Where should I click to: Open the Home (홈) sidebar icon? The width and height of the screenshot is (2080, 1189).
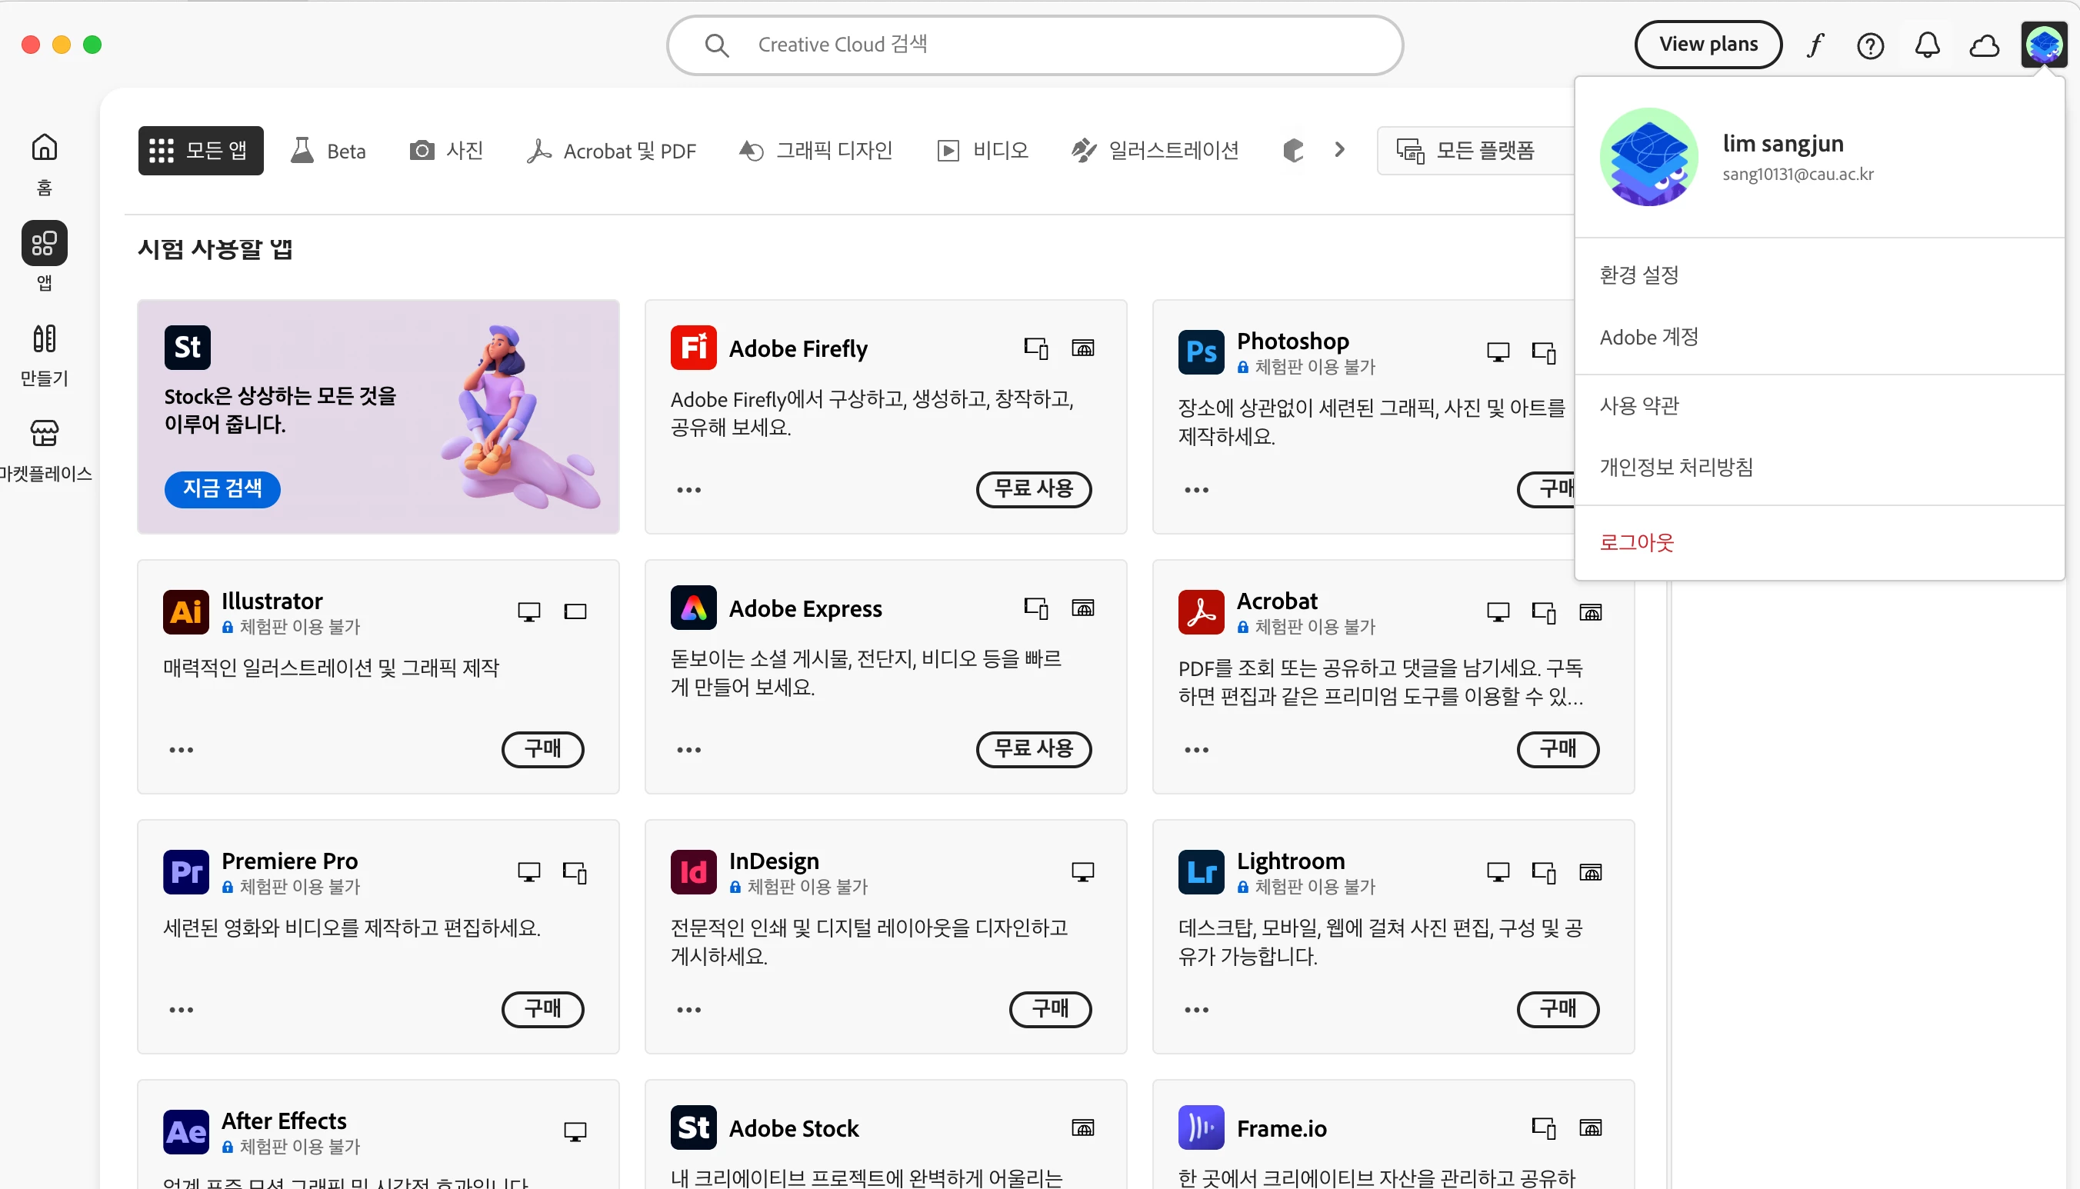(44, 148)
